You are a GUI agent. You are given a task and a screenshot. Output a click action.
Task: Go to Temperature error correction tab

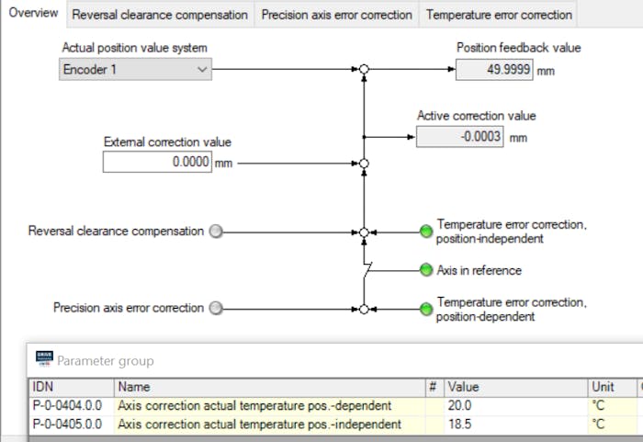pyautogui.click(x=499, y=15)
